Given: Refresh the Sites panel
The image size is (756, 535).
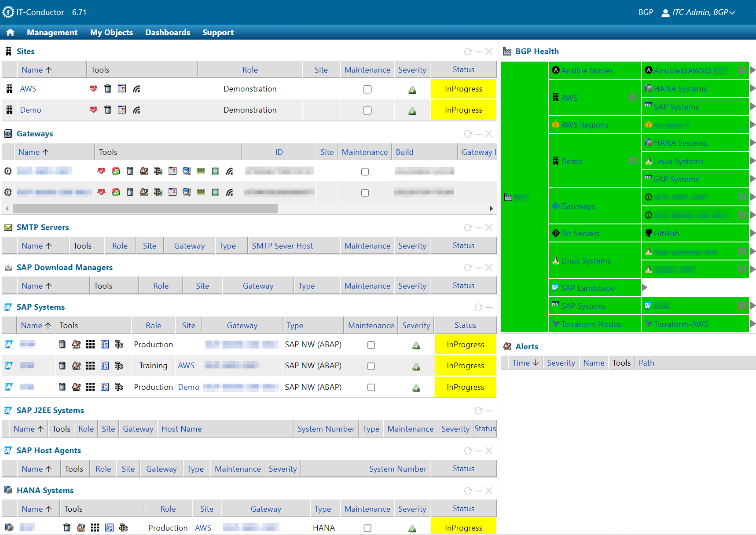Looking at the screenshot, I should click(468, 52).
